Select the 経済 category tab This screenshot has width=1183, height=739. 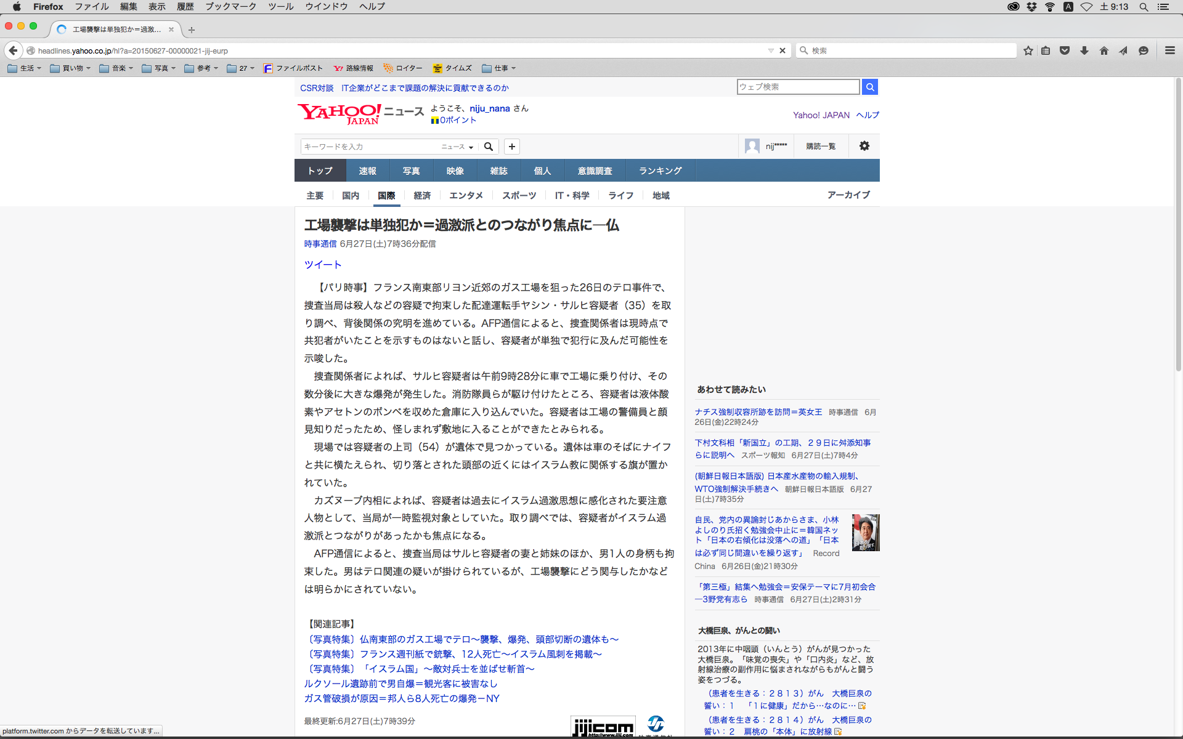tap(422, 195)
